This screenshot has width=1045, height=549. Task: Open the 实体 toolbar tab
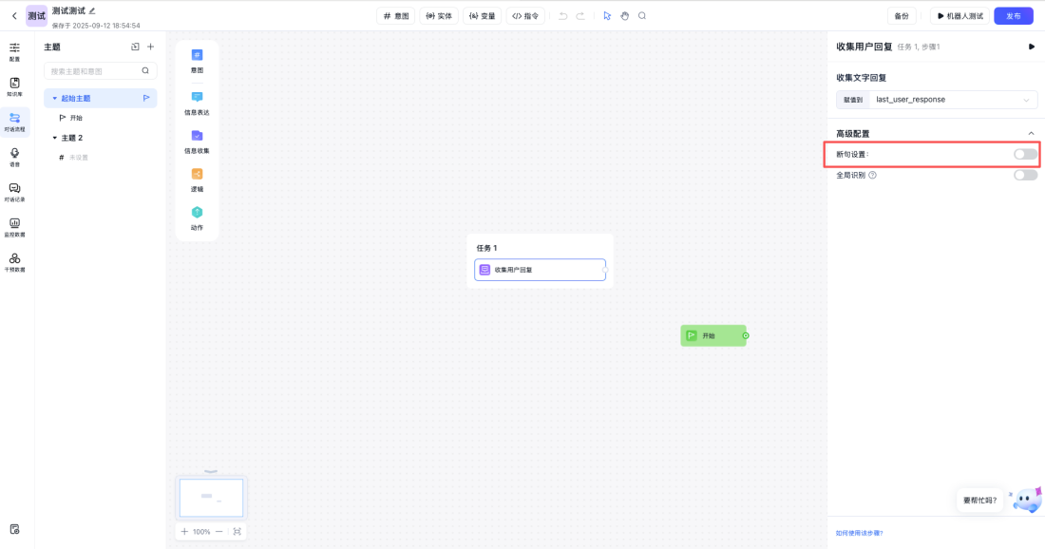[438, 16]
